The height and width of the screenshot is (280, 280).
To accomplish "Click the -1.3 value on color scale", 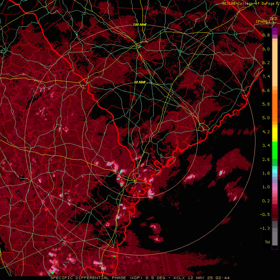I will coord(265,228).
